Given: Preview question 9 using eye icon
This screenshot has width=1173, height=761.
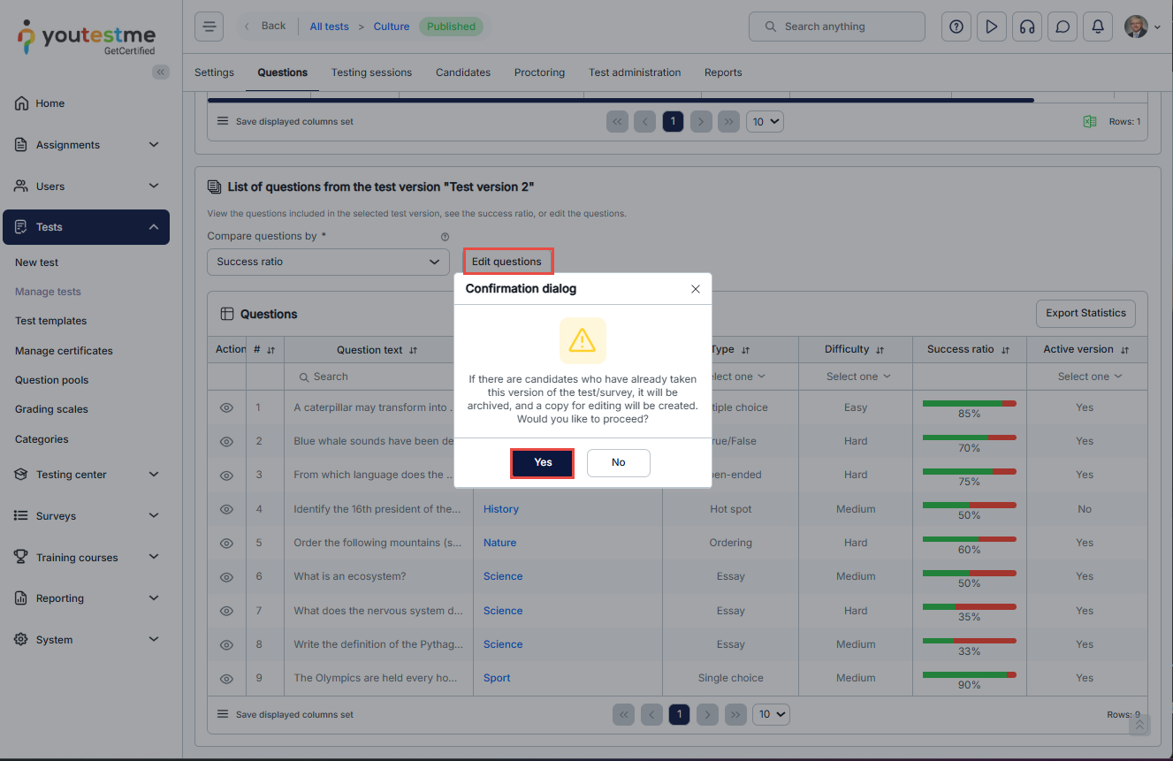Looking at the screenshot, I should 226,679.
